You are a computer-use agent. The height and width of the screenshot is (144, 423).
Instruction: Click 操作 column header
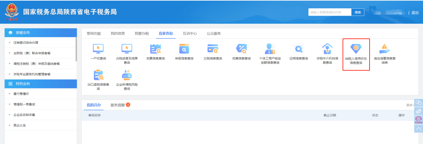[401, 115]
